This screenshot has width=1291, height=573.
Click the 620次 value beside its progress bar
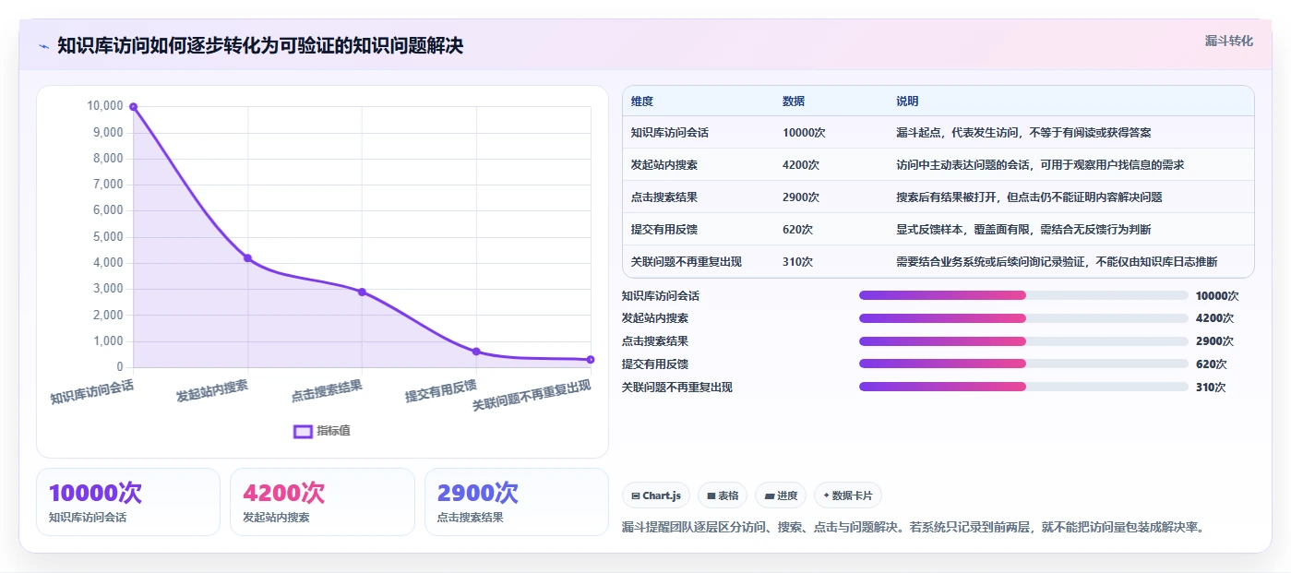[1212, 364]
